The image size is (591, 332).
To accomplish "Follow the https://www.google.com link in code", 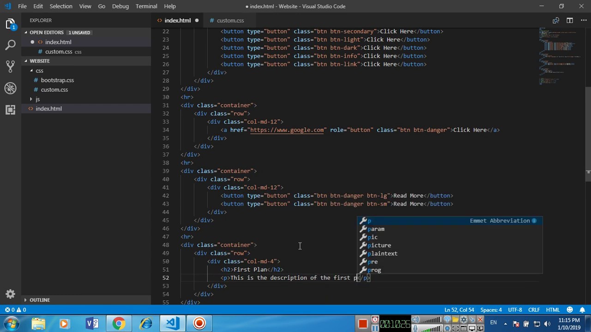I will pos(287,130).
